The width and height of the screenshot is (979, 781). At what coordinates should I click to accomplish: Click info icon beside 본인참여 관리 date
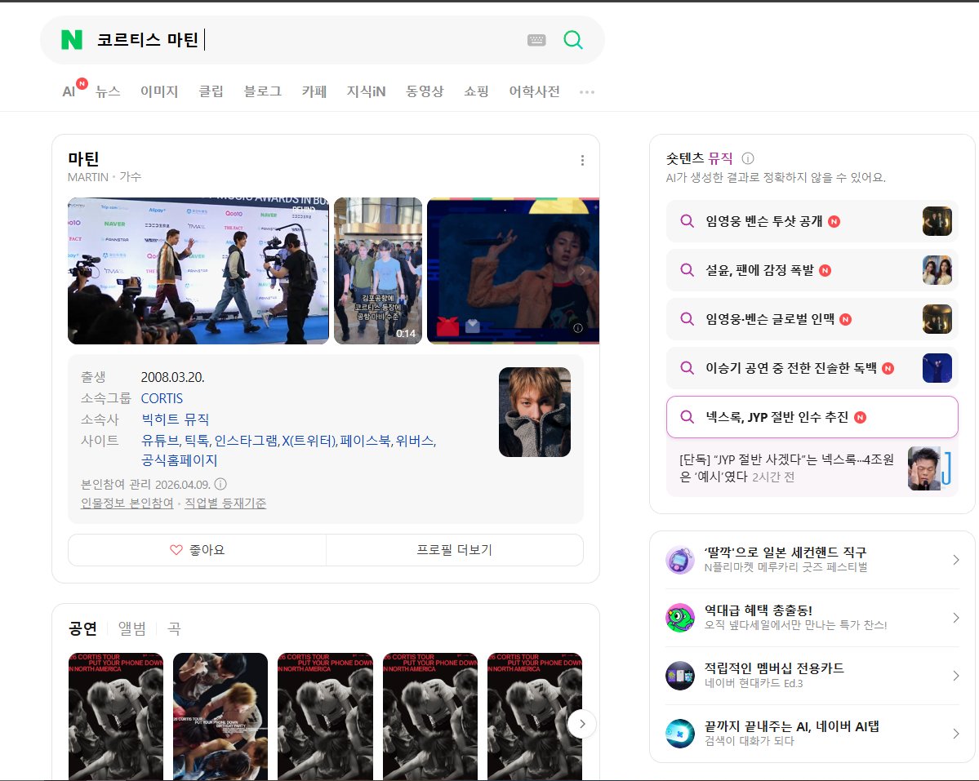[220, 484]
